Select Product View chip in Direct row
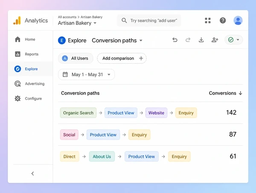The height and width of the screenshot is (193, 256). (142, 156)
